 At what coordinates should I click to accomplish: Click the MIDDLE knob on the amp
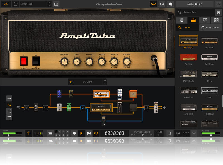pyautogui.click(x=89, y=61)
